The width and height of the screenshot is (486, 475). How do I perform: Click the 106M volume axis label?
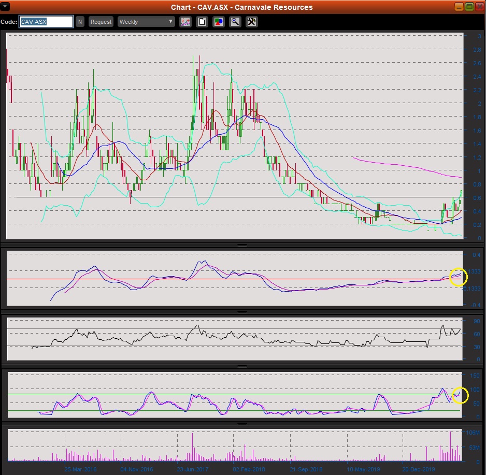[x=473, y=433]
